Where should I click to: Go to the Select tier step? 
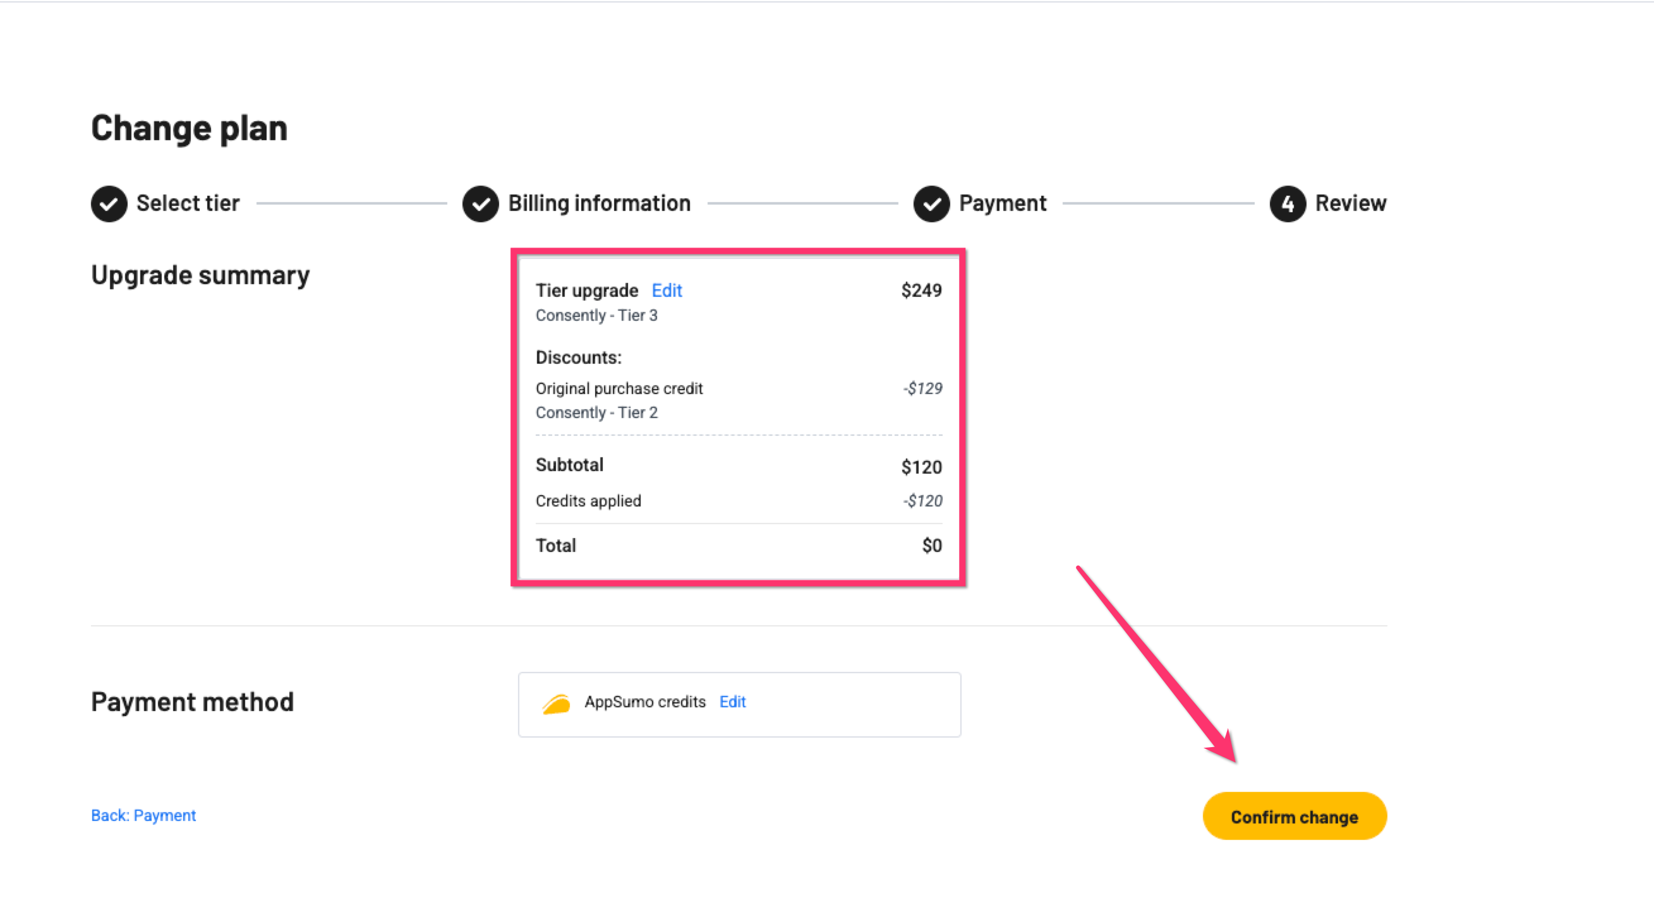point(188,203)
